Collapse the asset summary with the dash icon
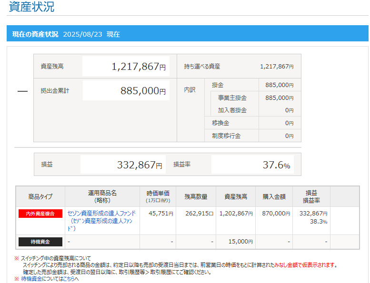The height and width of the screenshot is (283, 370). [x=22, y=91]
